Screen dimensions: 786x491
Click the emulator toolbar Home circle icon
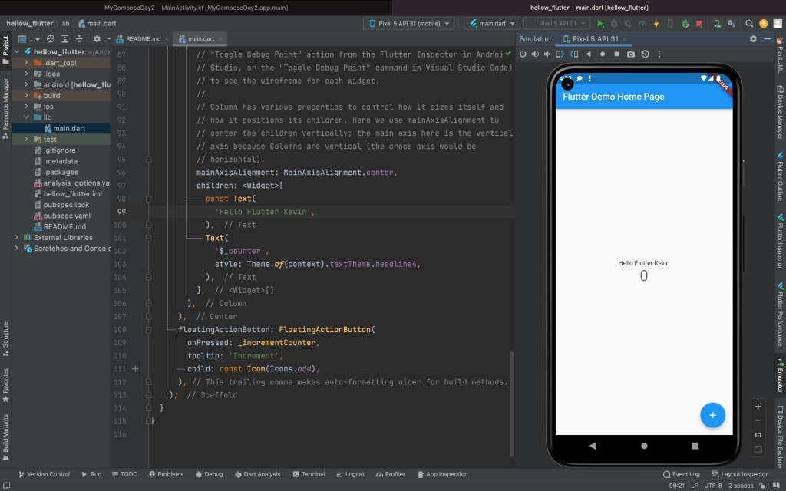[x=603, y=54]
